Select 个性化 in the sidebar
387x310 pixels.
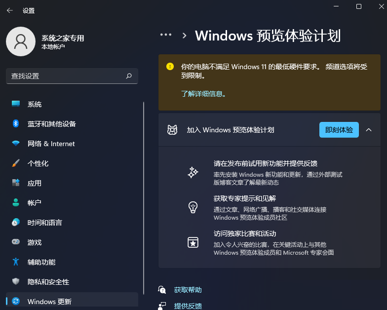coord(72,163)
